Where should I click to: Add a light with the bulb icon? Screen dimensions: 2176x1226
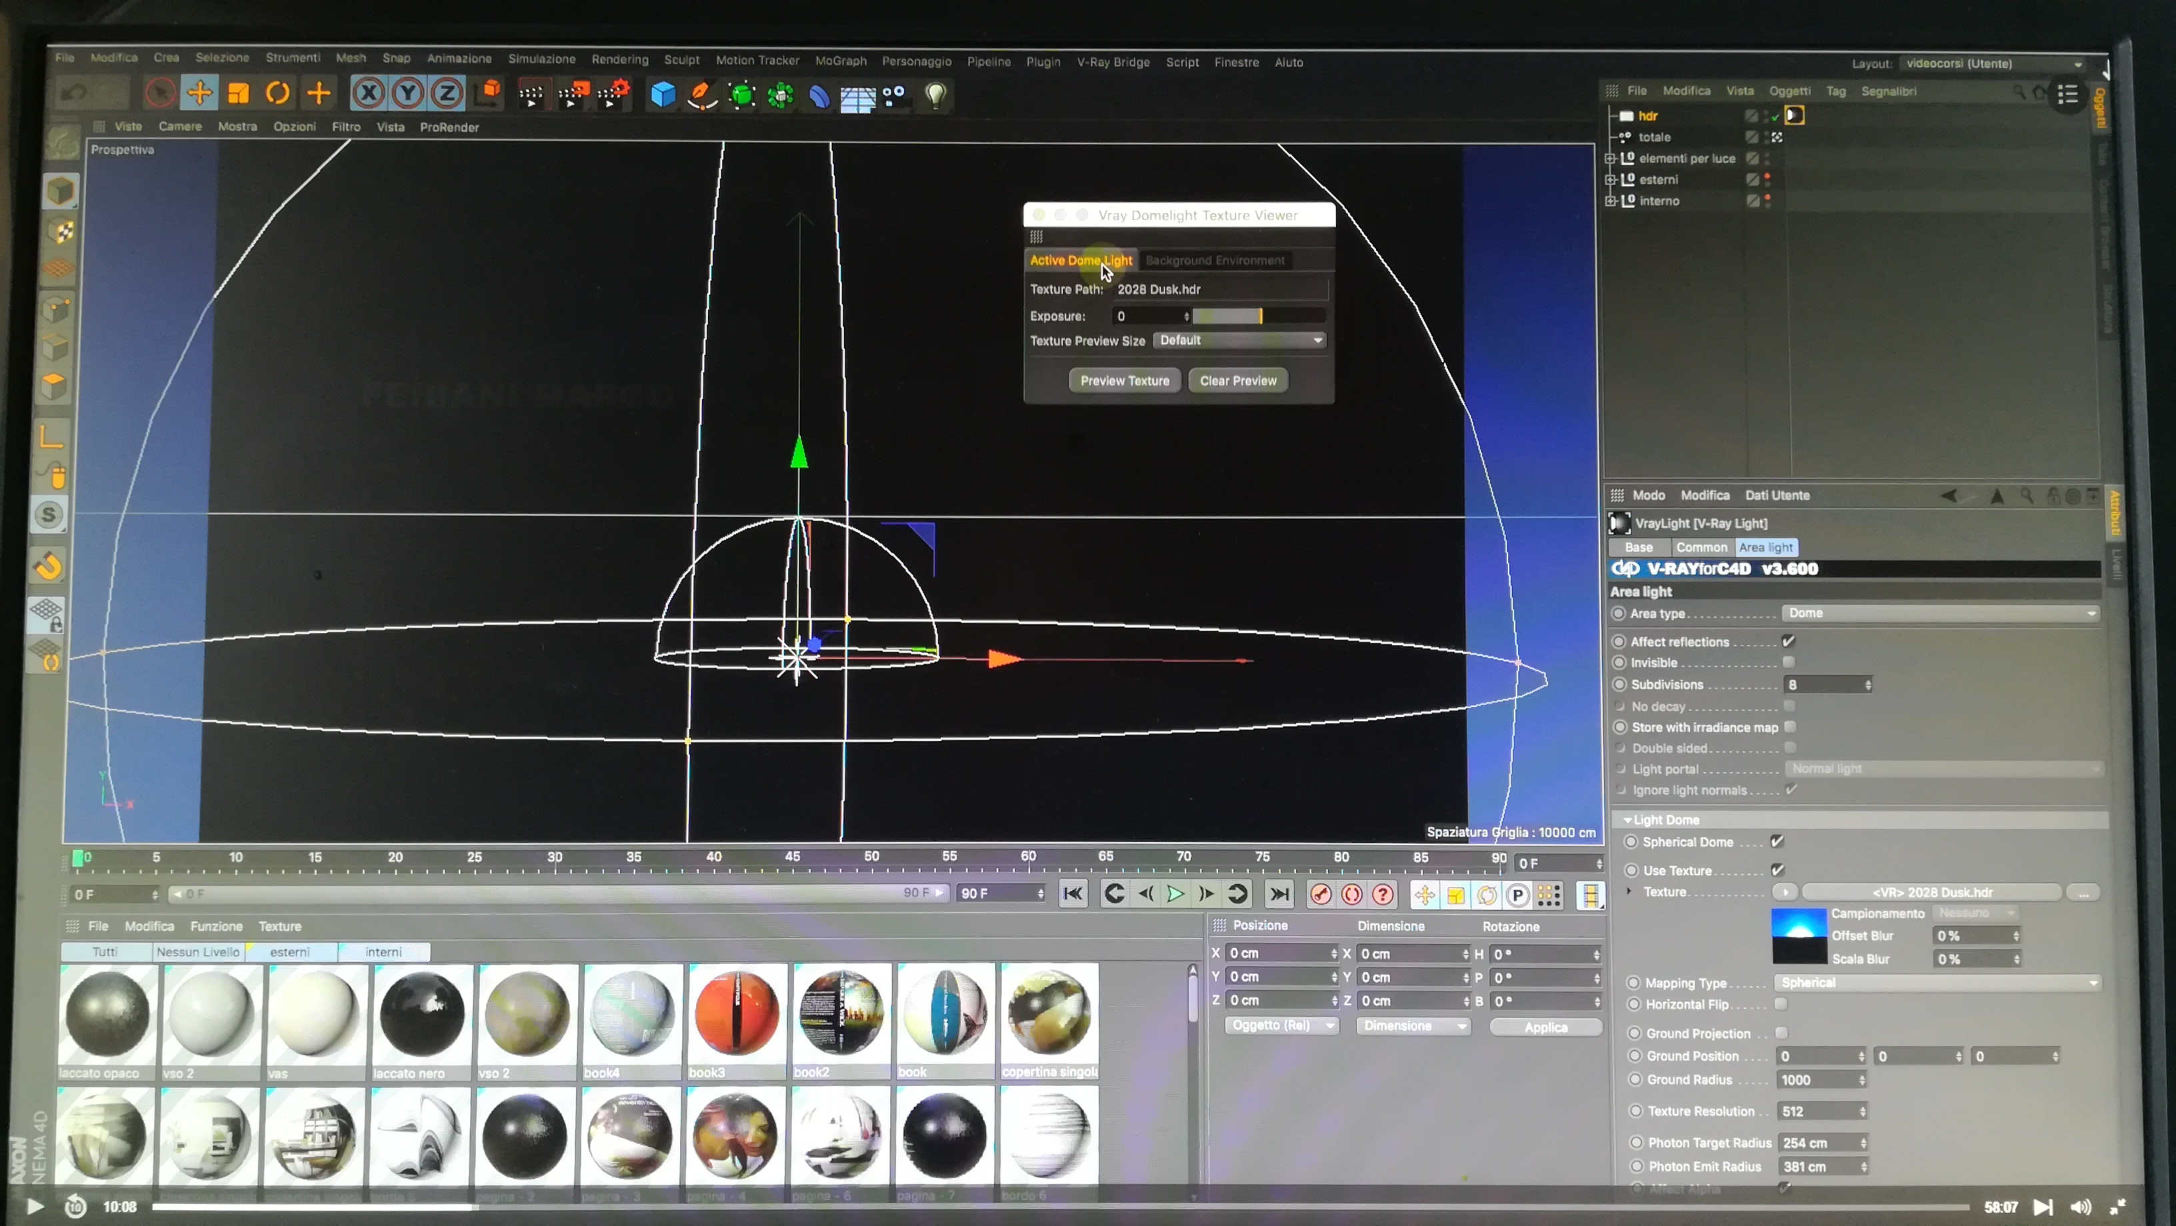935,95
